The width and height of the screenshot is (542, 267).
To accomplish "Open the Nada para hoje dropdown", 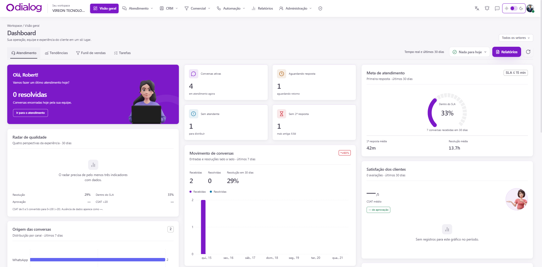I will (469, 52).
